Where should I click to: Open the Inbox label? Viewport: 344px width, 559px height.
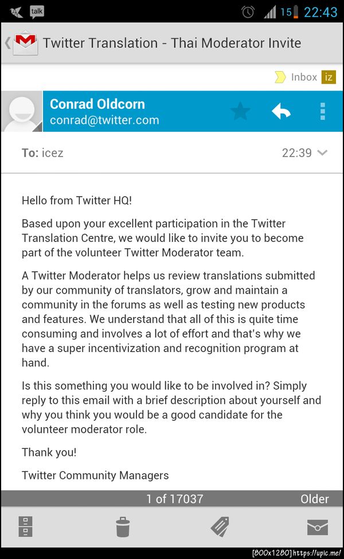pos(304,77)
